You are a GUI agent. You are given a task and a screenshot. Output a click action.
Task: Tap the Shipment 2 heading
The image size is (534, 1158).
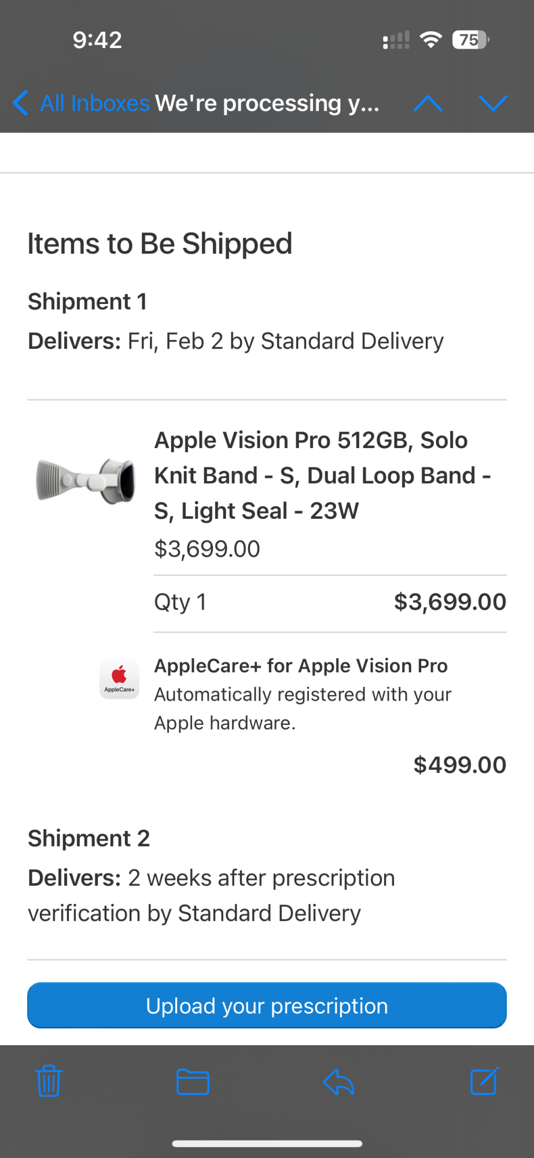pos(89,838)
